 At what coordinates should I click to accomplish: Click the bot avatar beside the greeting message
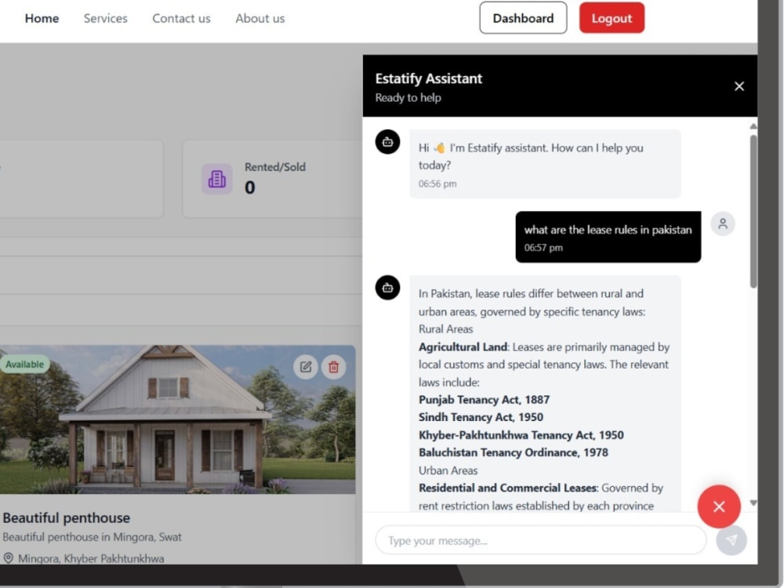point(387,142)
